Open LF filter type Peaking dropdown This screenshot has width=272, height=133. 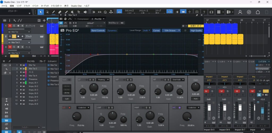click(103, 80)
